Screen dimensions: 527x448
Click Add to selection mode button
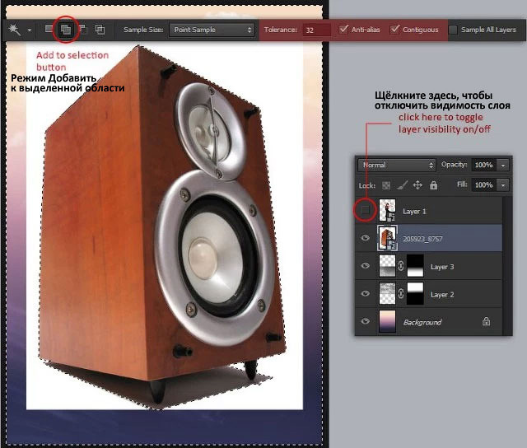66,30
